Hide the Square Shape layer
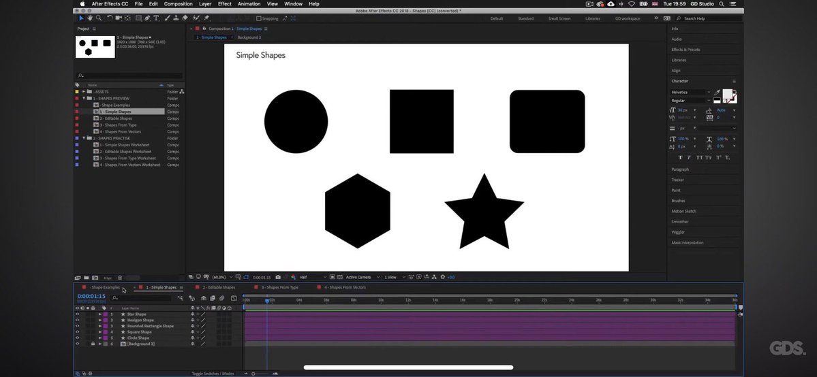 click(x=77, y=331)
